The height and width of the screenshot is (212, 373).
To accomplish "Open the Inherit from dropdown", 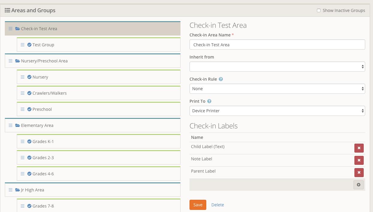I will pos(277,66).
